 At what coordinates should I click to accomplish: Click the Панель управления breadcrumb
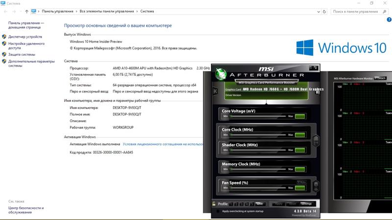[x=57, y=11]
